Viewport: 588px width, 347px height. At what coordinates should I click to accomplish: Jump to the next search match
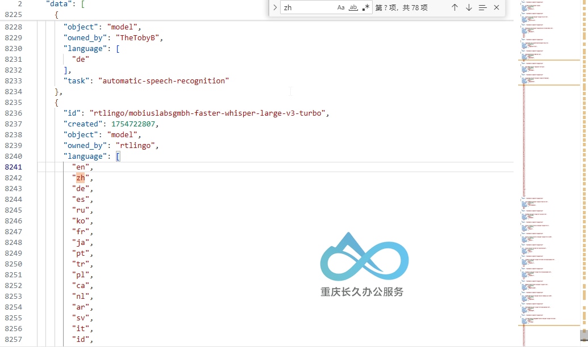coord(469,7)
